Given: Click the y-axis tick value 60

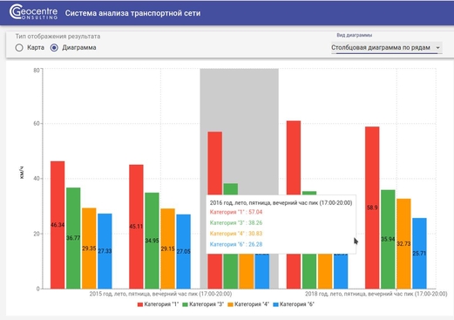Looking at the screenshot, I should (37, 123).
